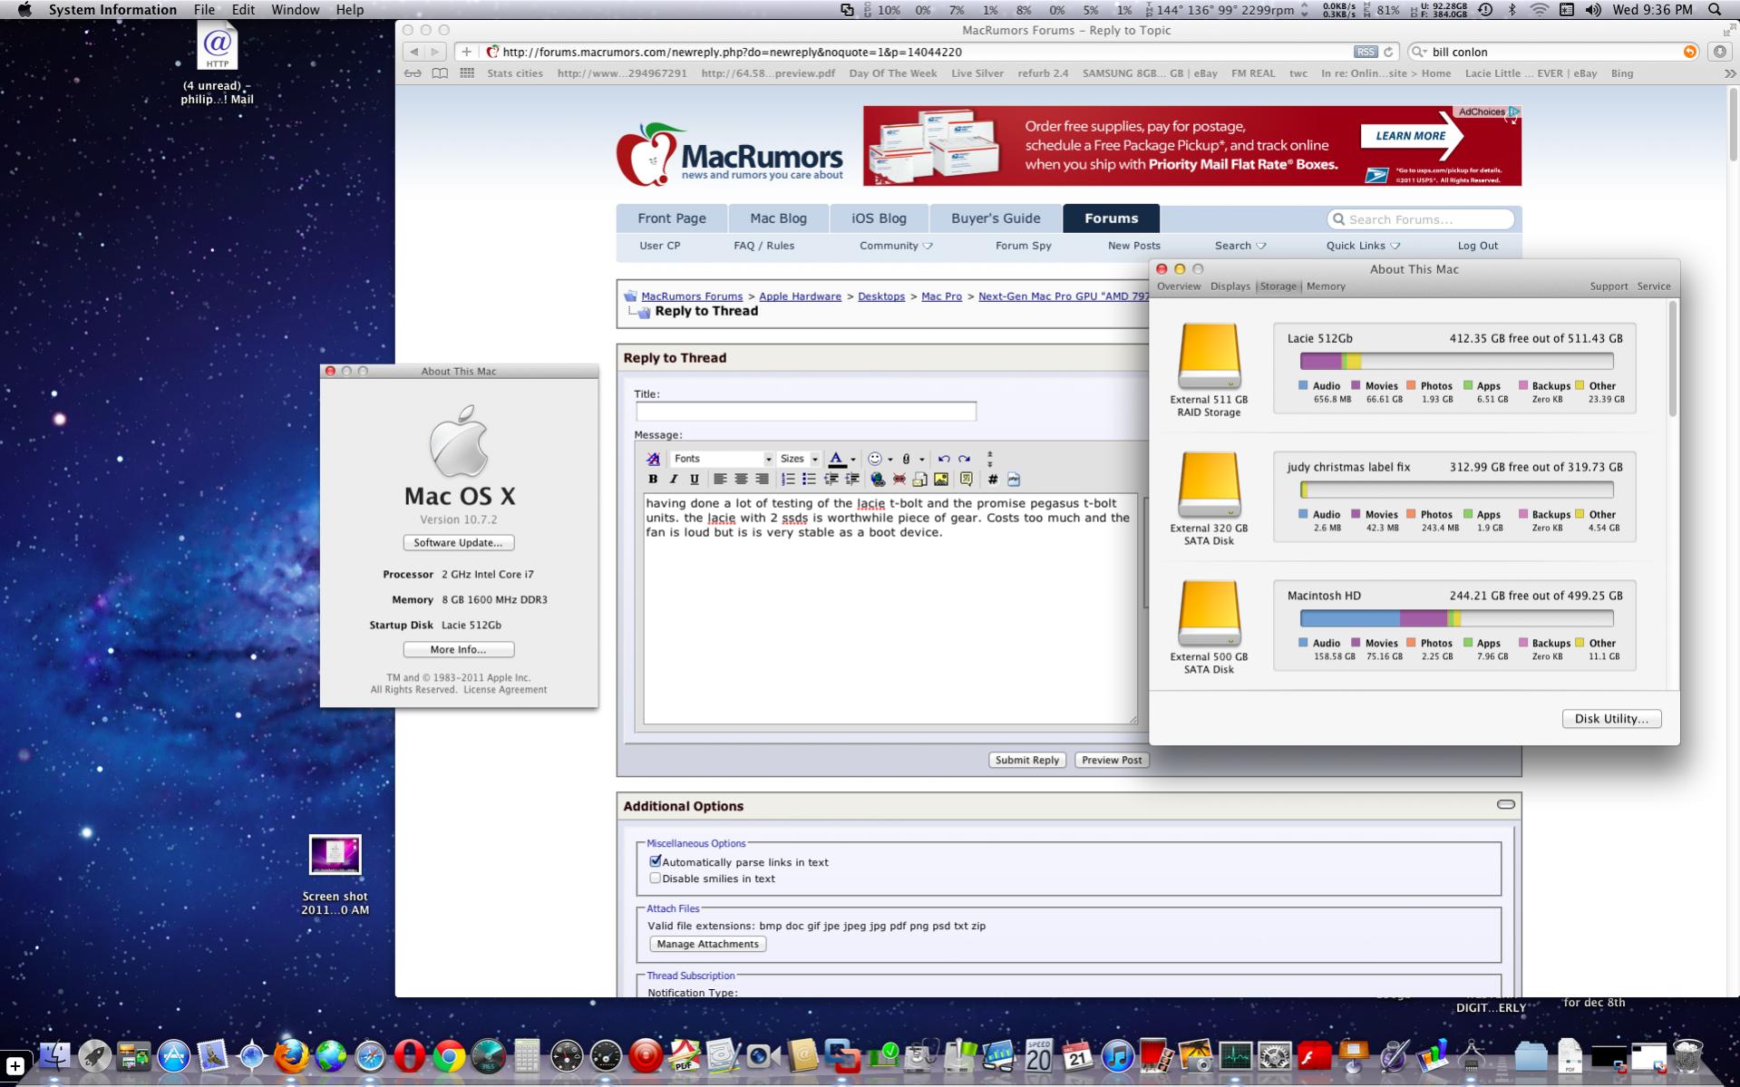Open the Trash in the Dock
The image size is (1740, 1087).
(1688, 1056)
